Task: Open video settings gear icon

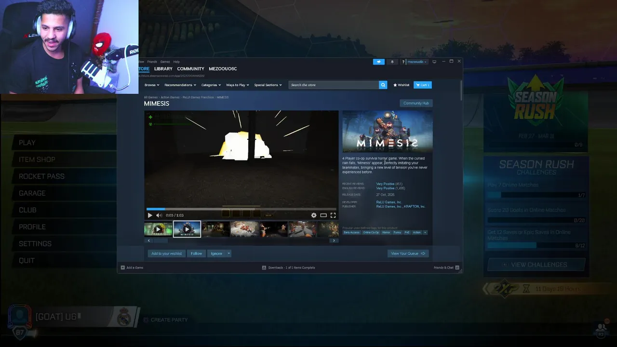Action: pyautogui.click(x=314, y=215)
